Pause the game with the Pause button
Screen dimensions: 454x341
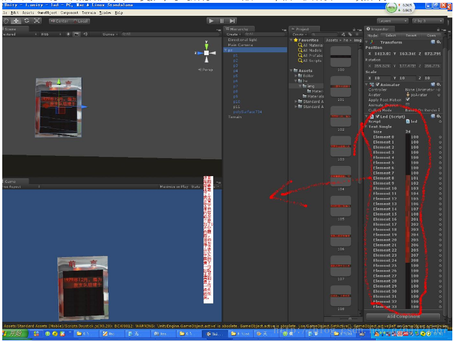tap(222, 21)
